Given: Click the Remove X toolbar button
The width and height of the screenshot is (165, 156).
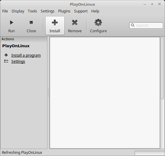Looking at the screenshot, I should [x=75, y=26].
